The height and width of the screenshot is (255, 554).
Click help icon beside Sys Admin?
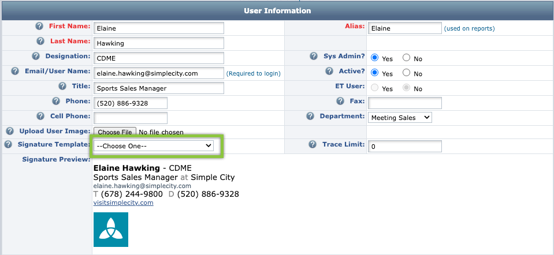[313, 56]
